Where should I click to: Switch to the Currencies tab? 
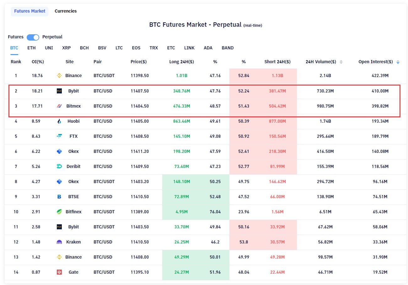click(66, 11)
